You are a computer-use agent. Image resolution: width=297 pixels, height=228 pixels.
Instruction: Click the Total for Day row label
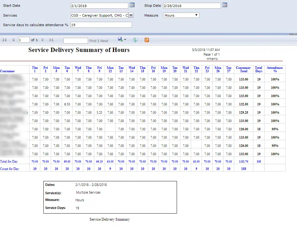[x=9, y=161]
